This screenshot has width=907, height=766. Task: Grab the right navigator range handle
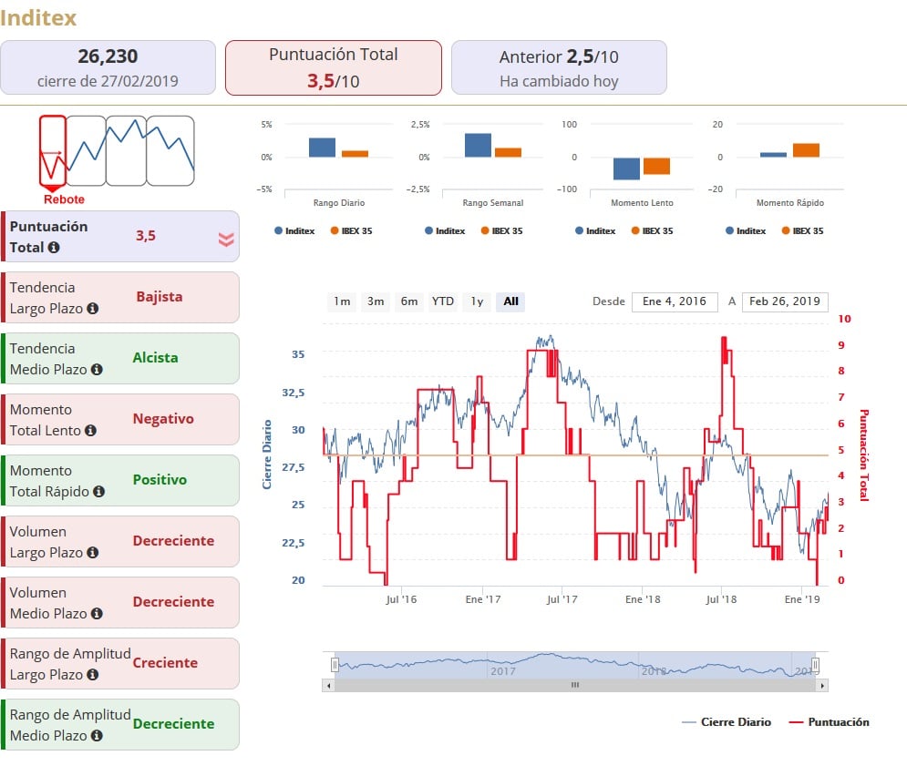tap(815, 665)
